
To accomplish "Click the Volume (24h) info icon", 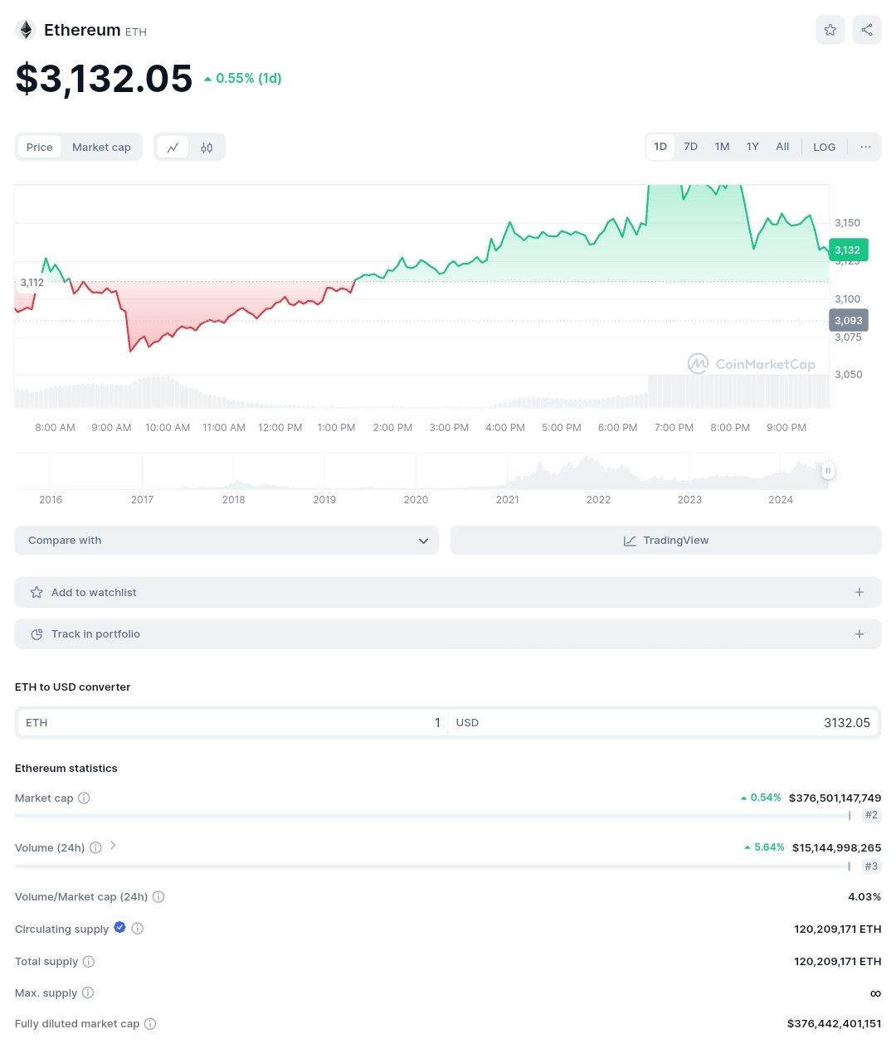I will pos(95,847).
